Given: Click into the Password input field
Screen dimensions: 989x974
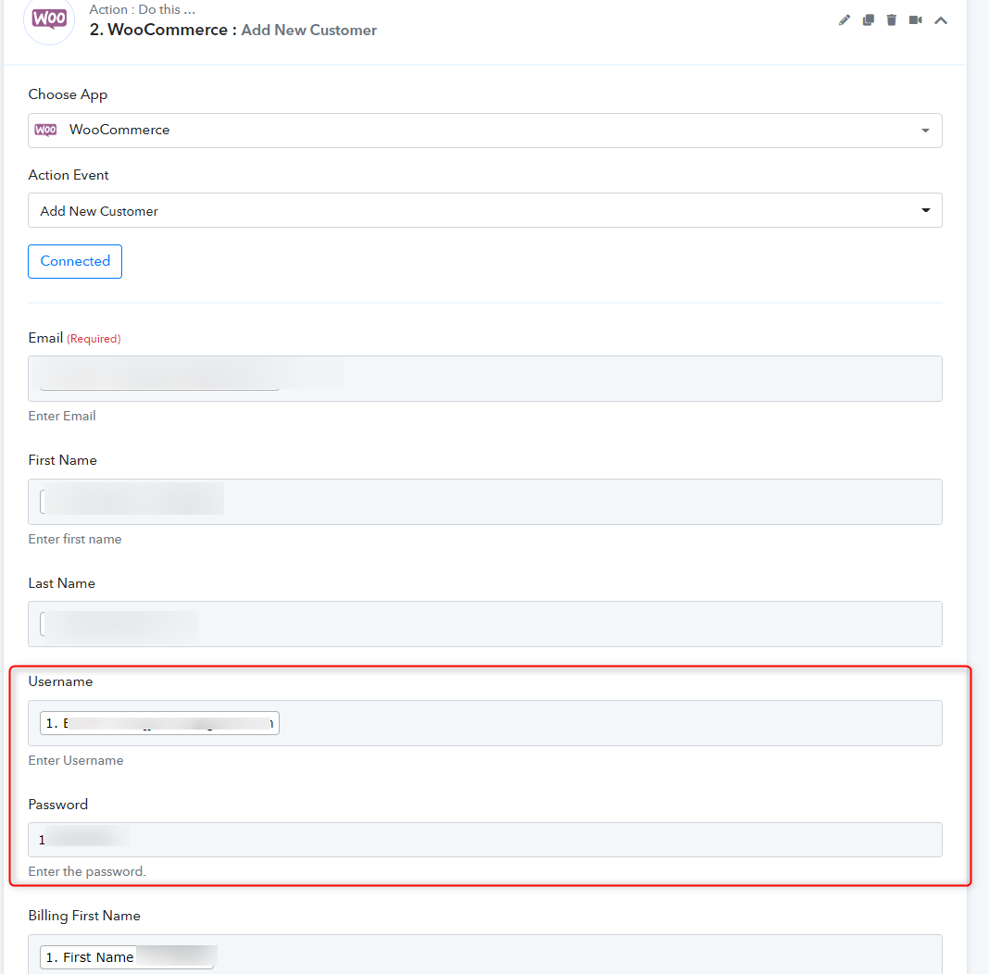Looking at the screenshot, I should point(484,840).
